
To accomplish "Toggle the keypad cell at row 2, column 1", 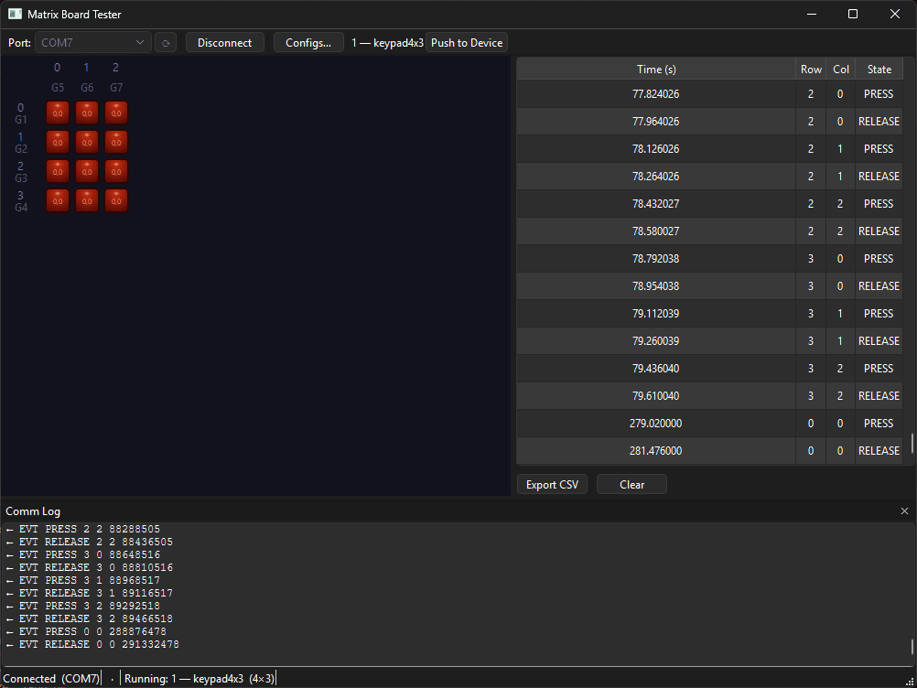I will [x=87, y=171].
